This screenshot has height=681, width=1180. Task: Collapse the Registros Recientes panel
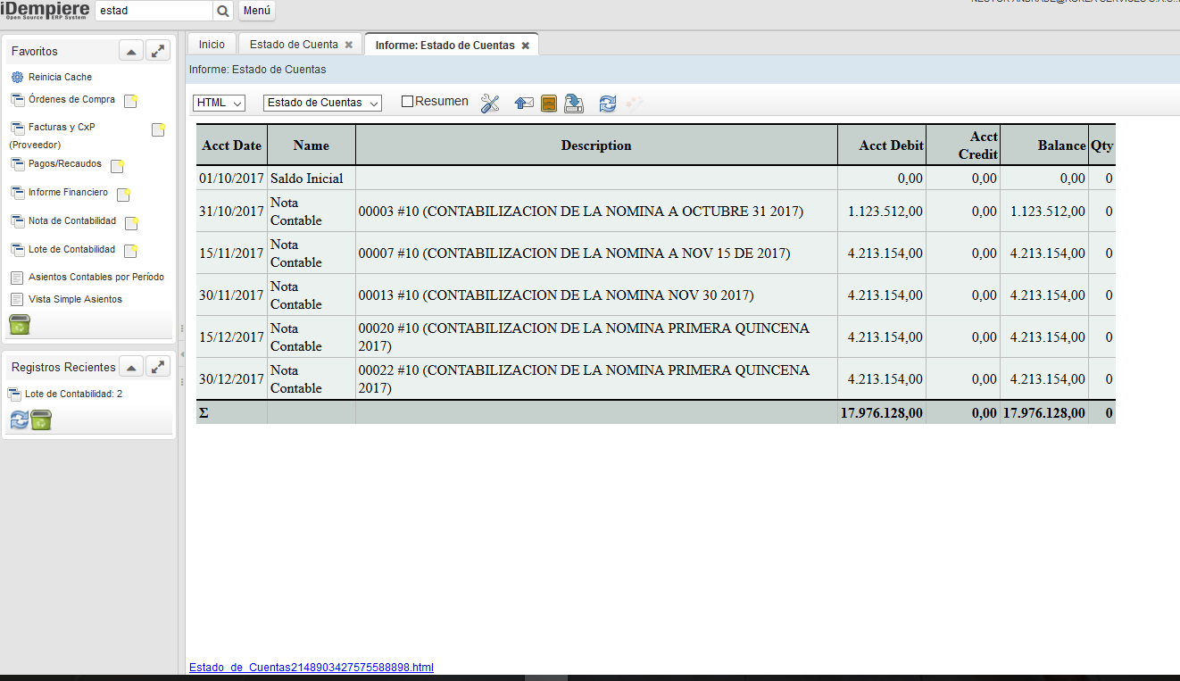(x=131, y=367)
